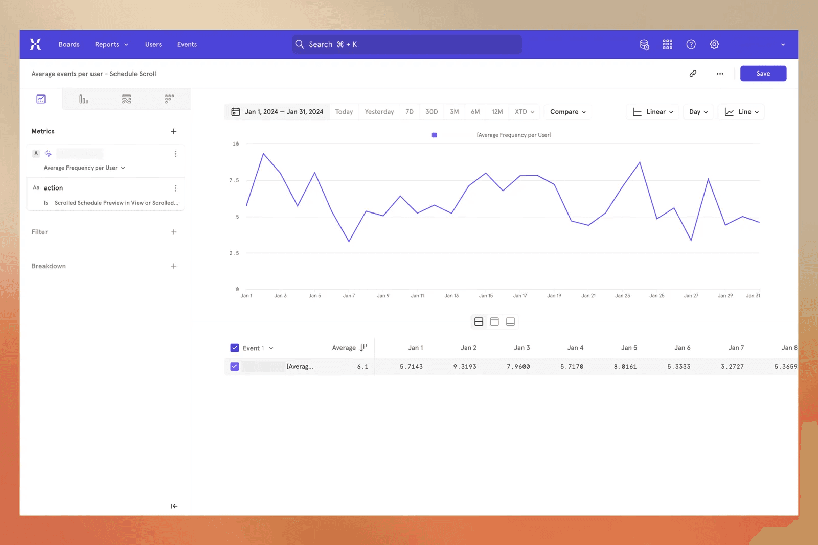Select the Today date preset
This screenshot has height=545, width=818.
point(344,112)
